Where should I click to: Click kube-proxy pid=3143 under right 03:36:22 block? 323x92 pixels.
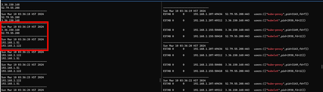click(281, 83)
